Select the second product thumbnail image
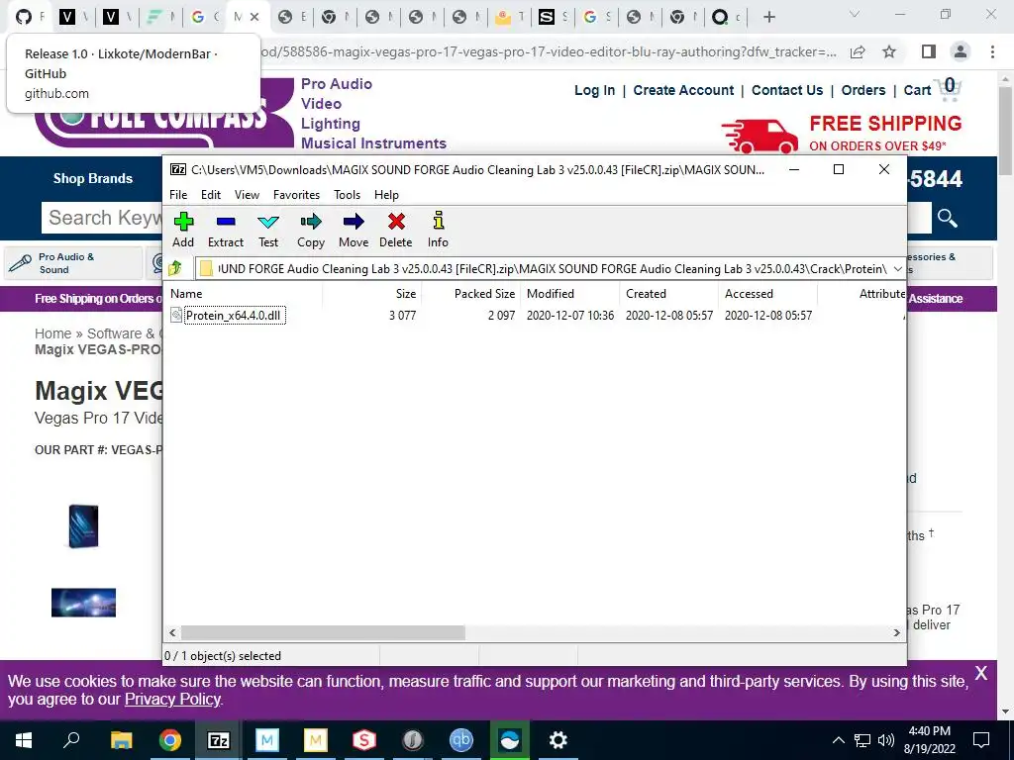The image size is (1014, 760). tap(83, 603)
